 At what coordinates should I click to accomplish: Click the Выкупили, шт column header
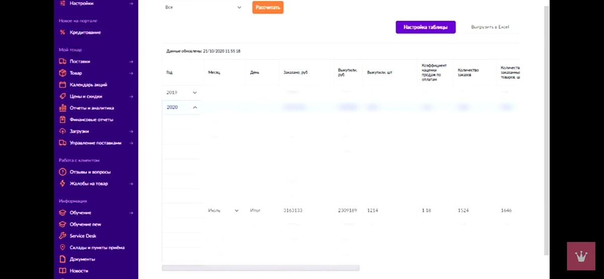pos(380,72)
